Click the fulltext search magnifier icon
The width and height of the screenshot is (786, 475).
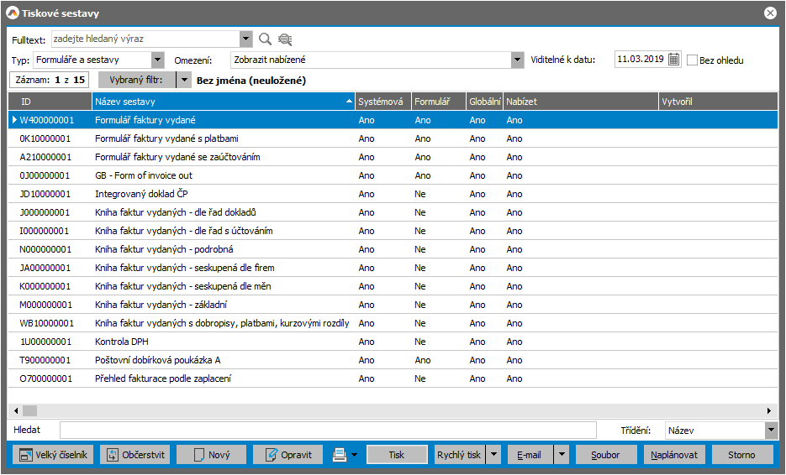point(265,39)
